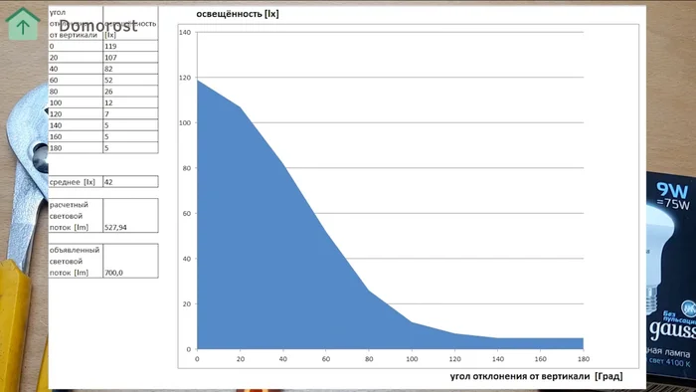Click the x-axis tick label 180
The image size is (696, 392).
pyautogui.click(x=584, y=359)
